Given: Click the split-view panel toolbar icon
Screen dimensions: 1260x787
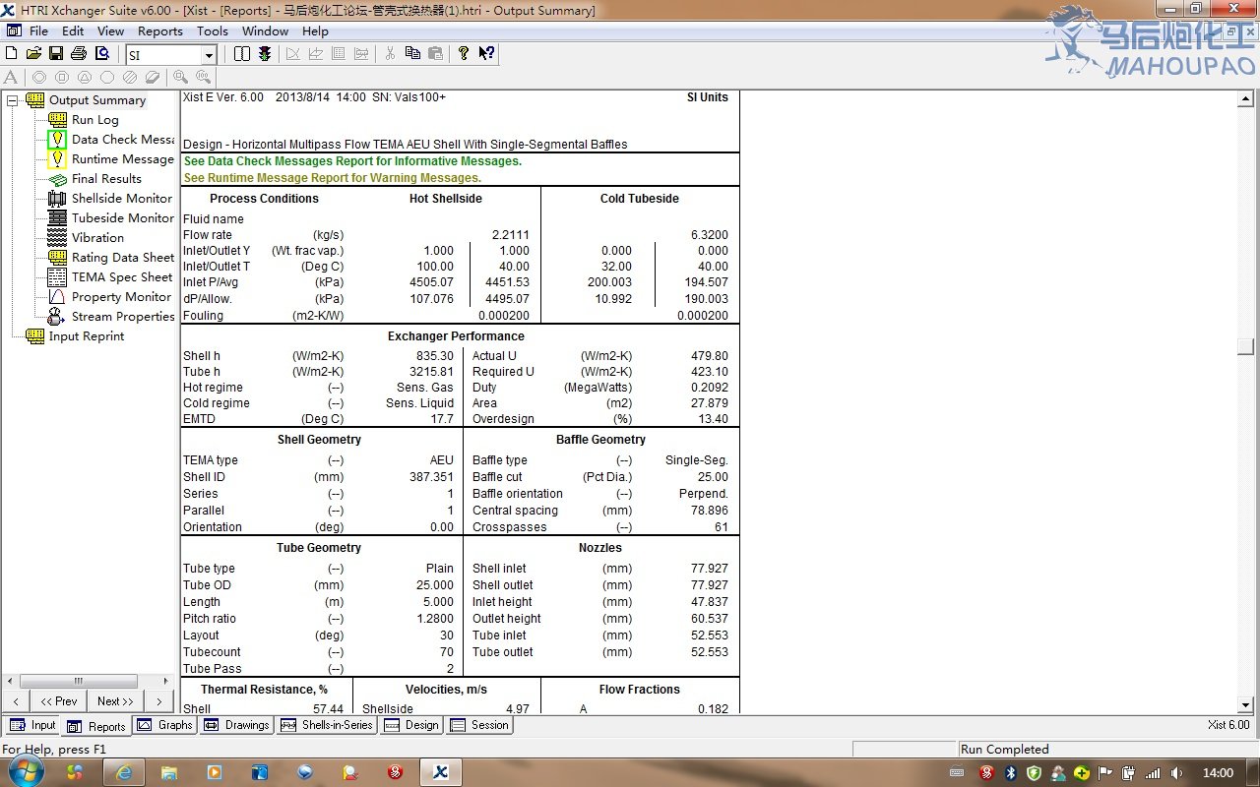Looking at the screenshot, I should 242,53.
